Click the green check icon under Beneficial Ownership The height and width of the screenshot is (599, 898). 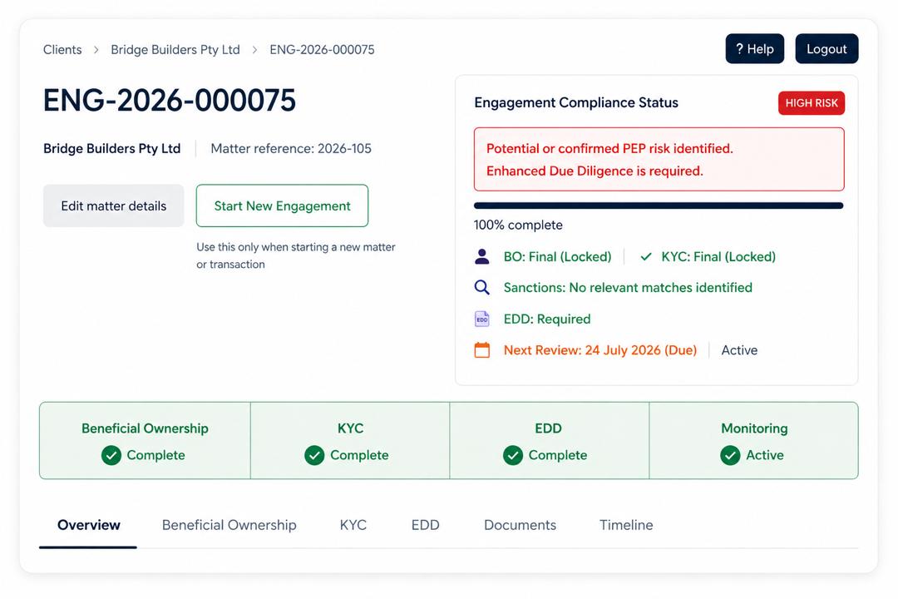click(111, 455)
